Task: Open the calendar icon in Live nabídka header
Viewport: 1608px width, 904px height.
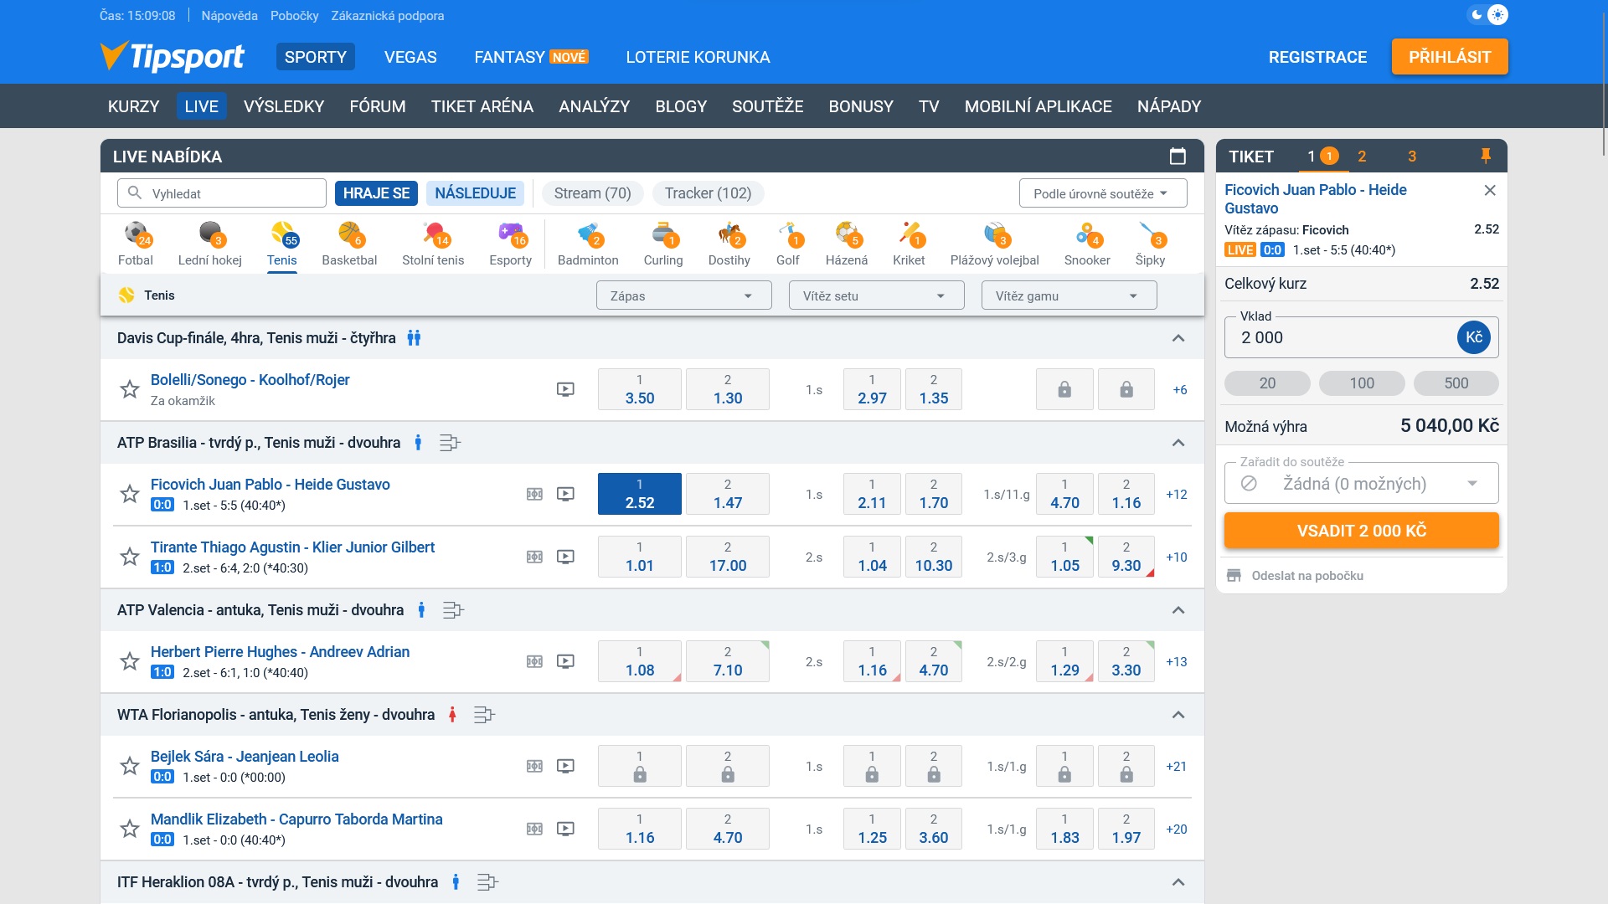Action: click(1178, 156)
